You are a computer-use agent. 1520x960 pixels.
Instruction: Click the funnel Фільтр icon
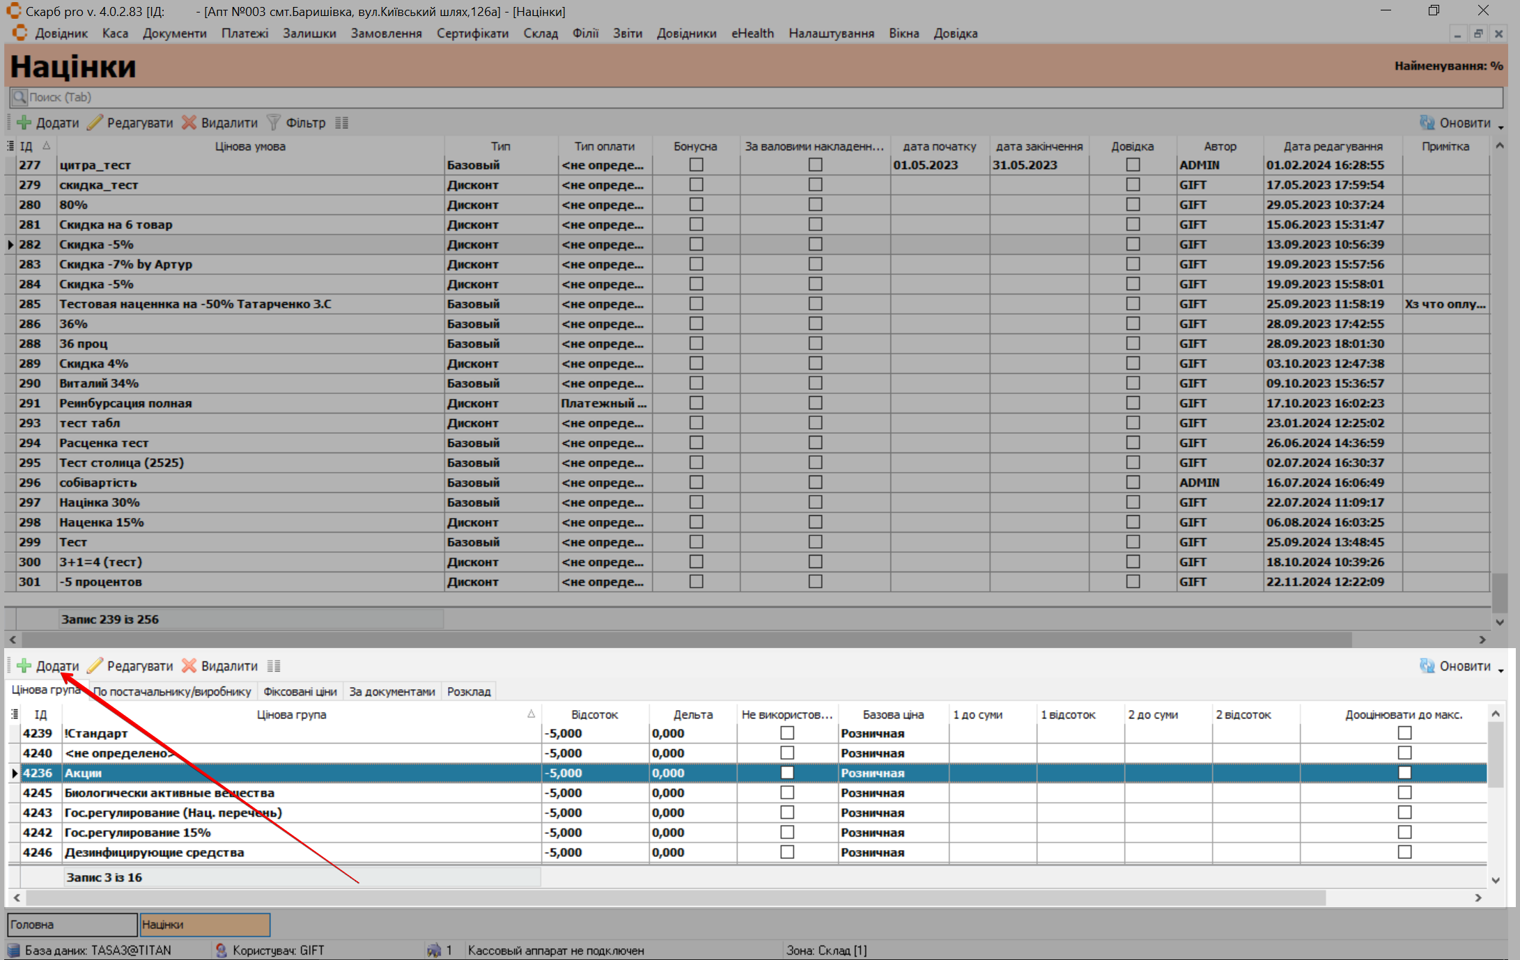coord(274,123)
